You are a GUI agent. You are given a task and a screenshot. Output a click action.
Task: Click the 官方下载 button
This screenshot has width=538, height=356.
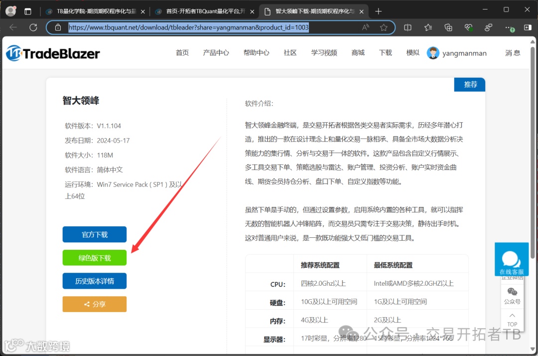click(94, 234)
